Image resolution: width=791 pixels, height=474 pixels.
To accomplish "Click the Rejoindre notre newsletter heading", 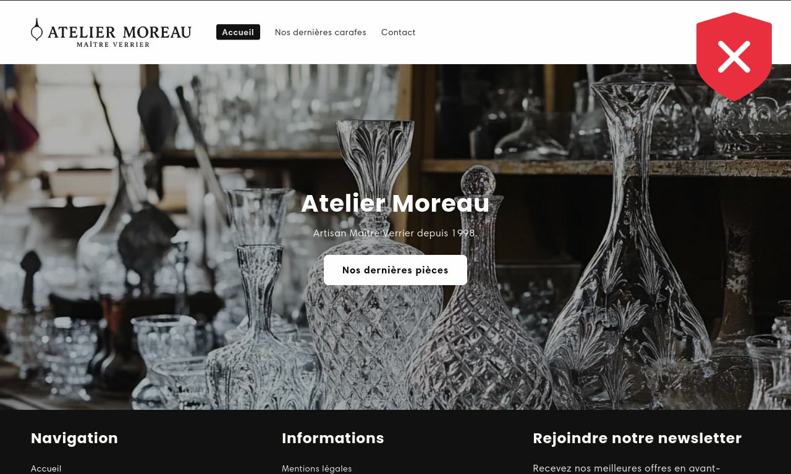I will (637, 438).
